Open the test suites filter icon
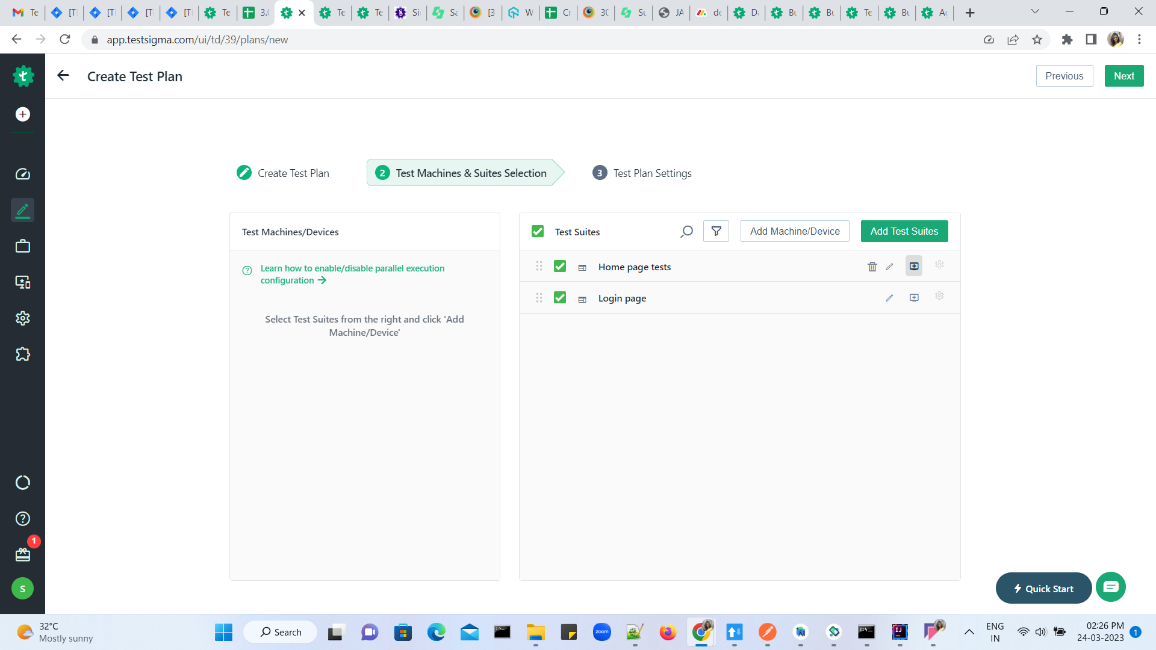 point(716,231)
